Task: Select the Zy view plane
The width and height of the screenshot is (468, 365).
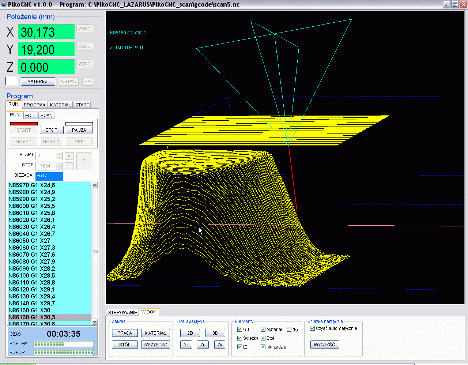Action: point(220,345)
